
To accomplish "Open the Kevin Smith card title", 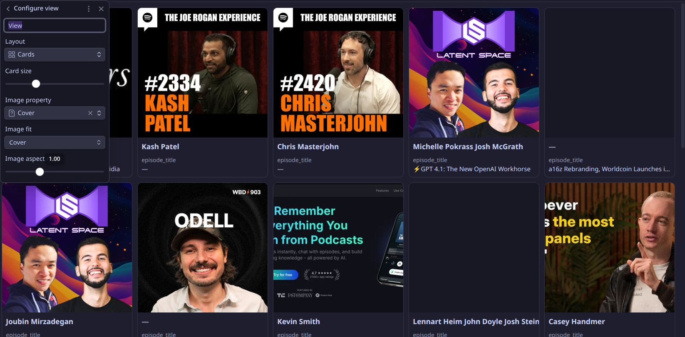I will (x=298, y=322).
